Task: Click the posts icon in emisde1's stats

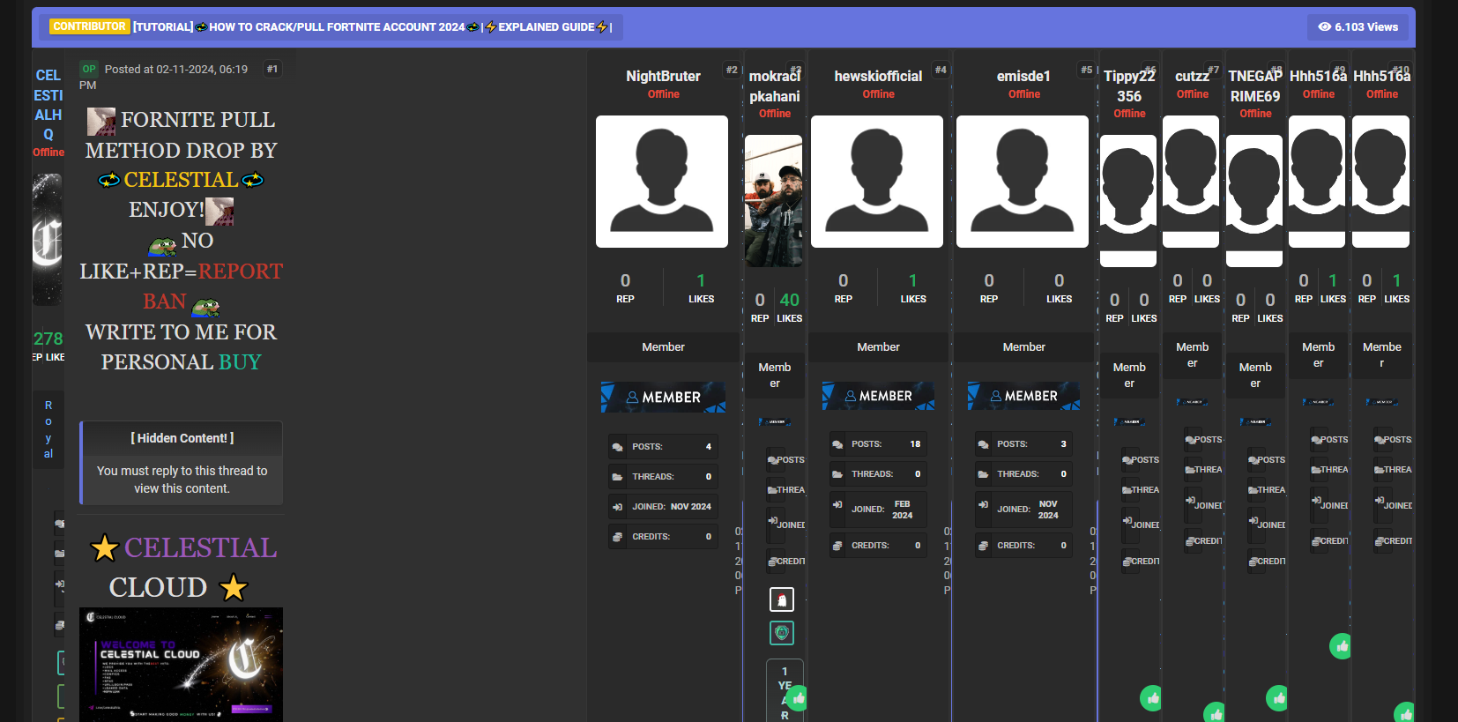Action: [983, 444]
